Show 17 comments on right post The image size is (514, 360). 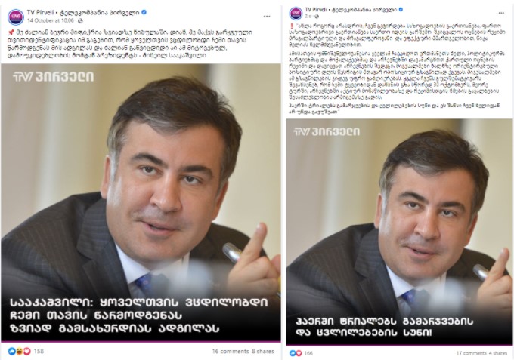pos(472,353)
